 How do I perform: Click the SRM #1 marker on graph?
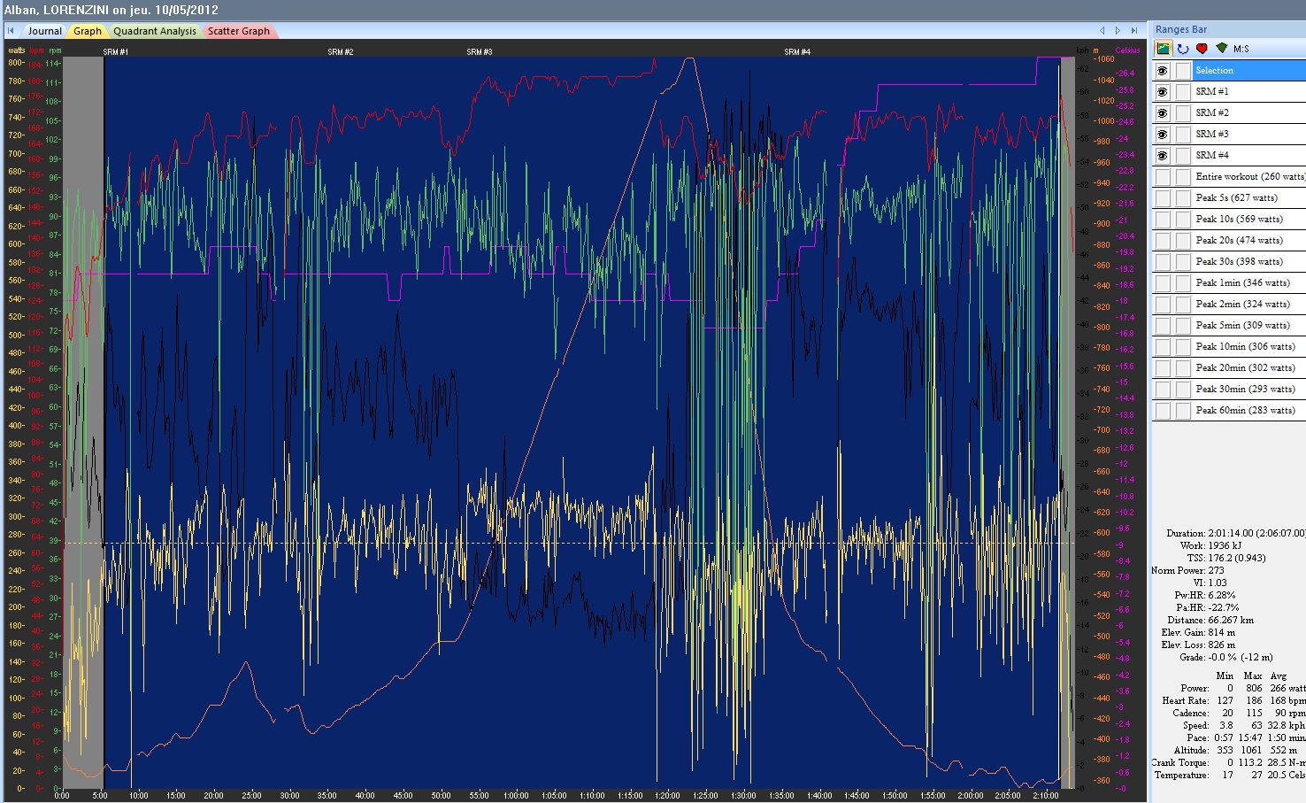point(116,52)
